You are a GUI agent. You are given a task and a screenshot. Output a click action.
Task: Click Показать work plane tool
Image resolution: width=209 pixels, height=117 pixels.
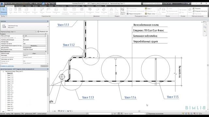pos(197,8)
